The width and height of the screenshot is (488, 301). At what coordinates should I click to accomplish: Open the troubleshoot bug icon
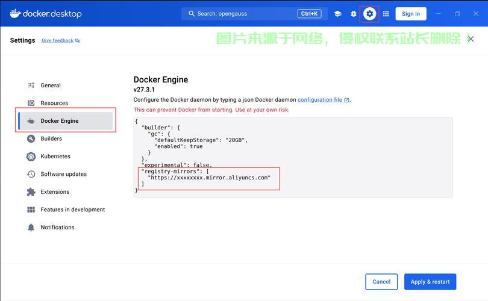click(x=354, y=14)
